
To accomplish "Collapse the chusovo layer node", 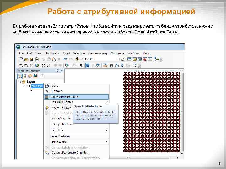I will click(24, 86).
